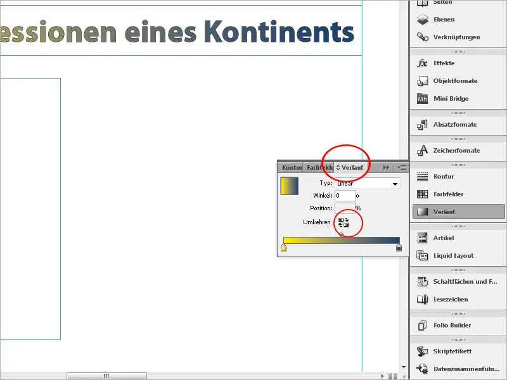507x380 pixels.
Task: Click the gradient ramp bar
Action: 342,240
